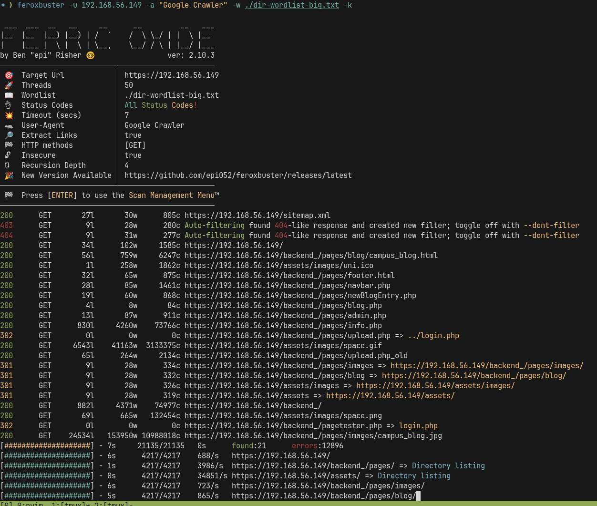
Task: Click the ../login.php redirect target
Action: point(433,336)
